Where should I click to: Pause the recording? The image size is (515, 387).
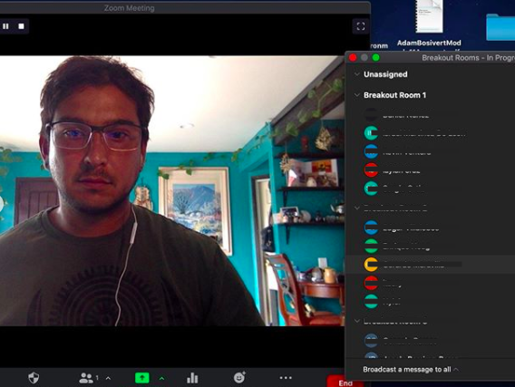pos(6,26)
